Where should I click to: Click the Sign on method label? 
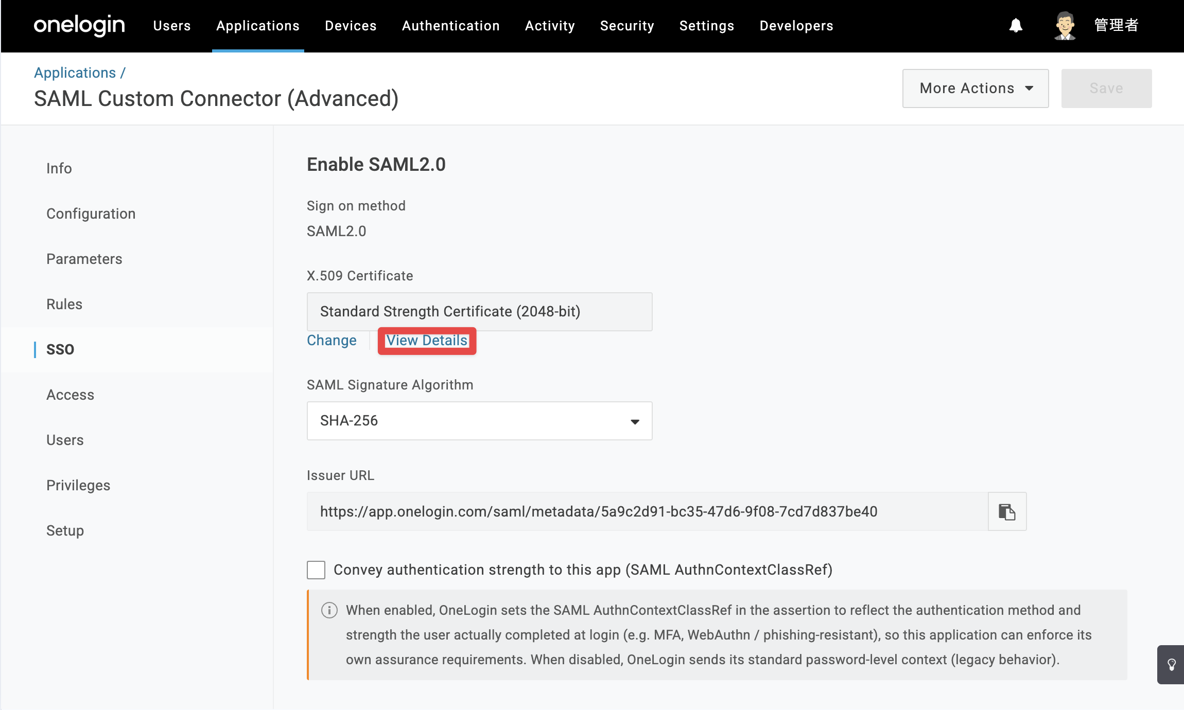point(356,206)
